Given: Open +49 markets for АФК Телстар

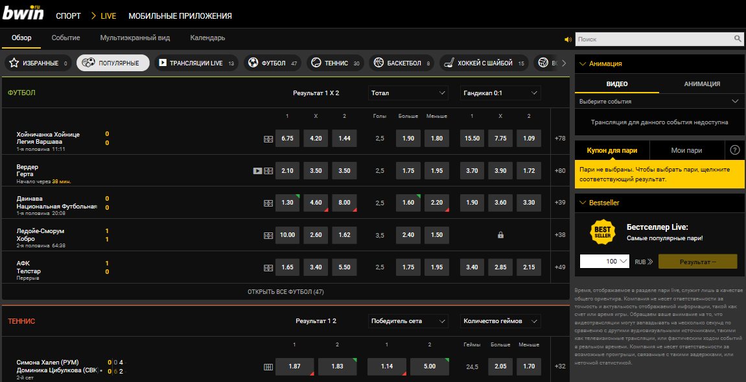Looking at the screenshot, I should (x=560, y=267).
